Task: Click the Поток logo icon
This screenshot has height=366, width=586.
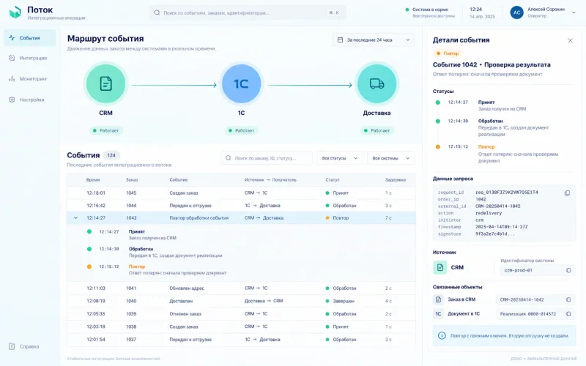Action: click(15, 12)
